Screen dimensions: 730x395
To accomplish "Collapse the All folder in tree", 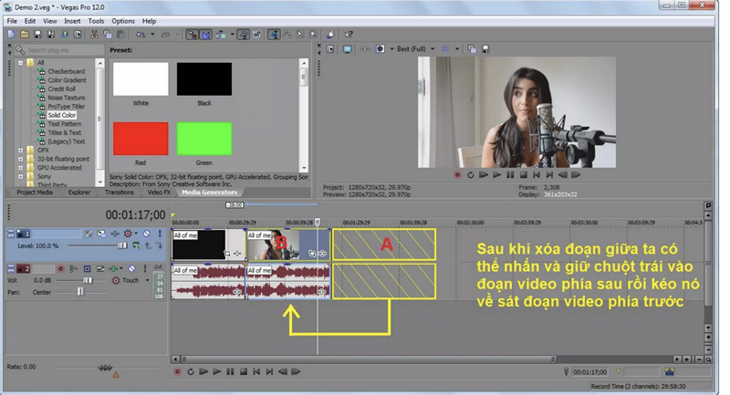I will coord(20,63).
